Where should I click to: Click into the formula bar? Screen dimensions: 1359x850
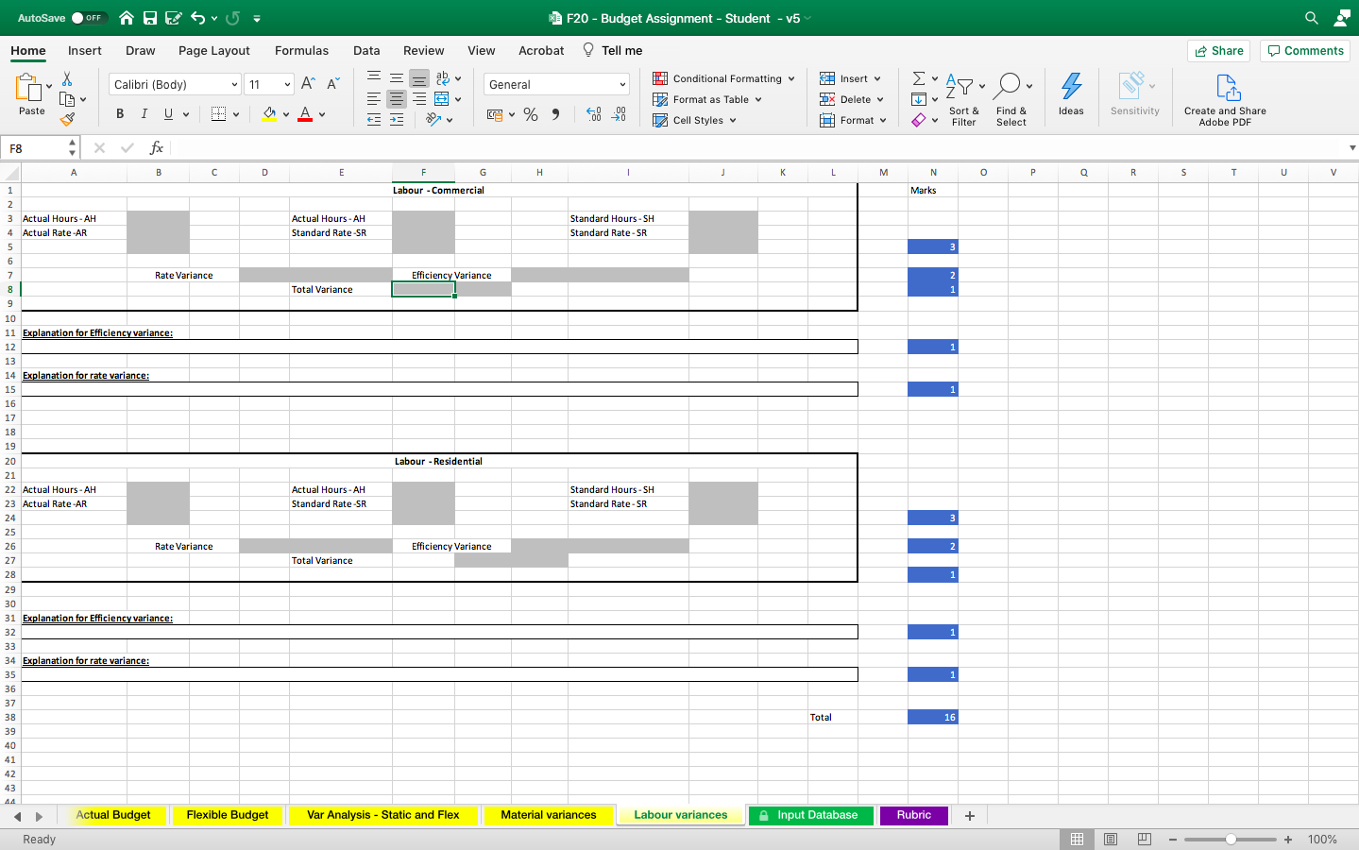click(x=756, y=148)
